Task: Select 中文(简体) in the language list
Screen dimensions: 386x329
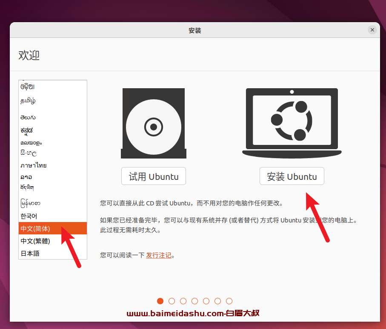Action: [53, 228]
